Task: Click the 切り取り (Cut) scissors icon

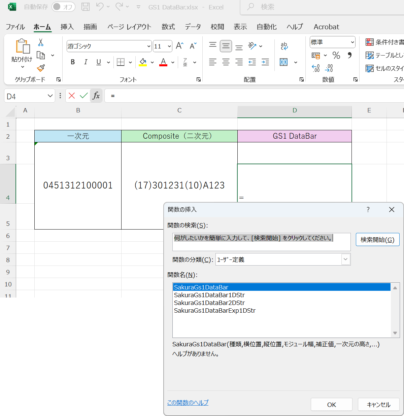Action: [40, 42]
